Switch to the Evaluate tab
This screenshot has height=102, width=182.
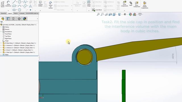[x=22, y=13]
